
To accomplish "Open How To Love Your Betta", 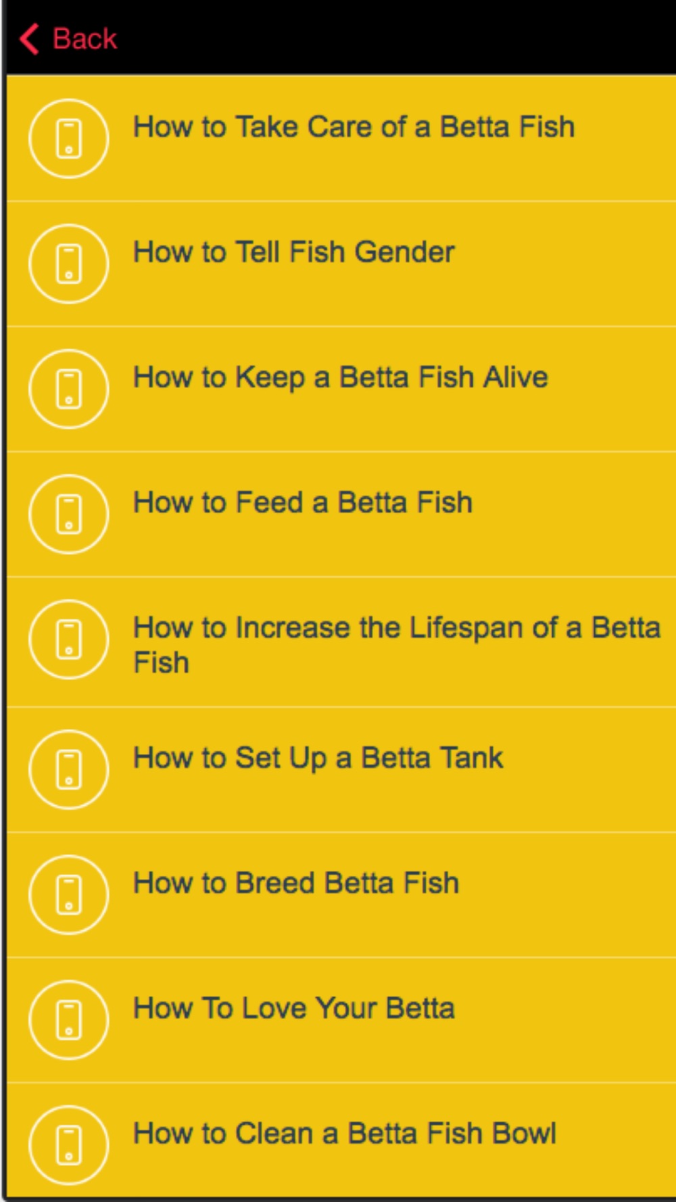I will pos(294,1008).
